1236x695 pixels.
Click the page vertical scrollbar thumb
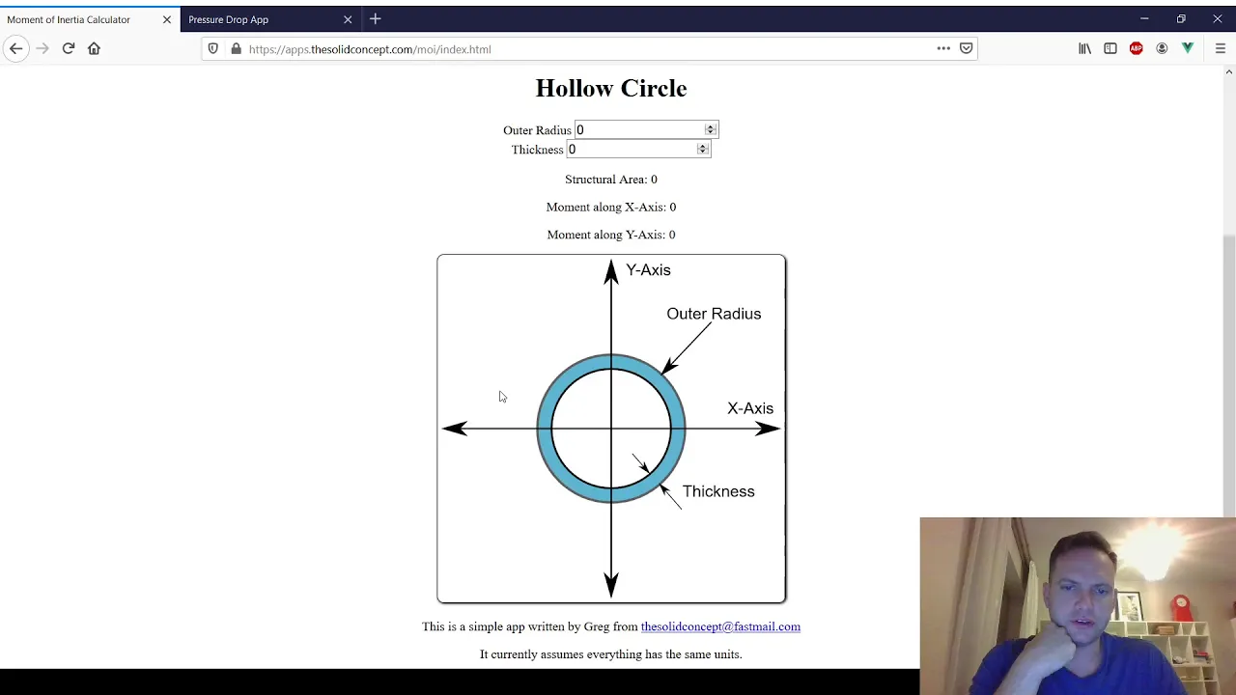point(1229,376)
